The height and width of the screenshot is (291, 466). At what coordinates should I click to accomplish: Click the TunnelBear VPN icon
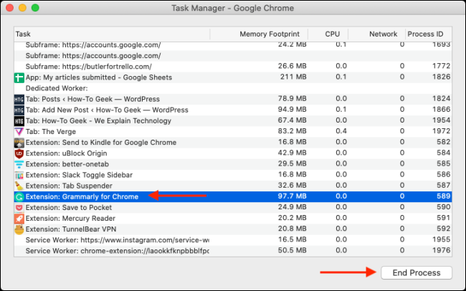pos(19,229)
